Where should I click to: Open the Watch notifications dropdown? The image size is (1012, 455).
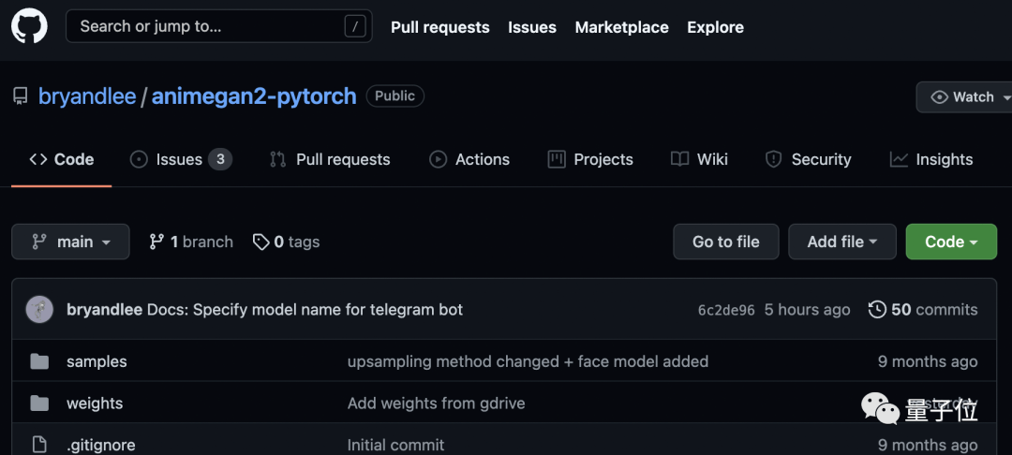click(967, 97)
